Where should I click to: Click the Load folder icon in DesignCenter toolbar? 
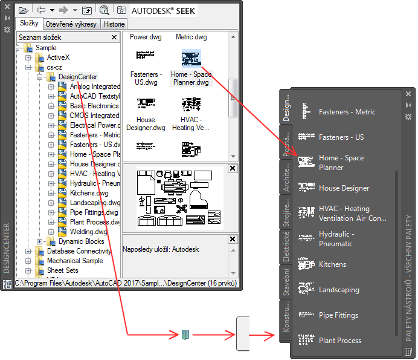[24, 11]
